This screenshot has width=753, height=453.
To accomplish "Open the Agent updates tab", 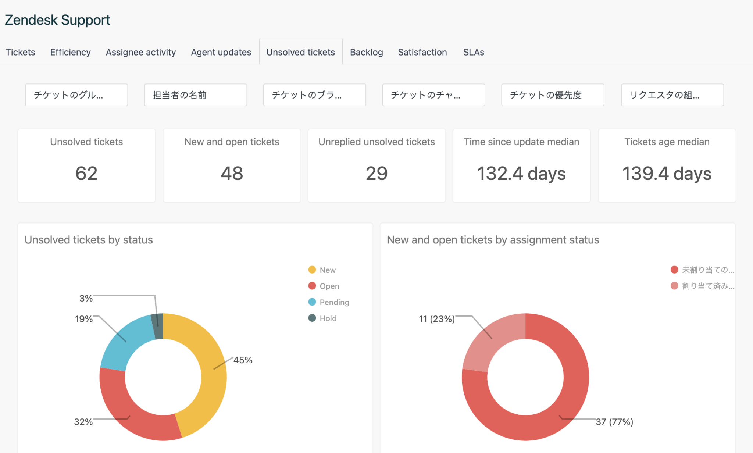I will [220, 52].
